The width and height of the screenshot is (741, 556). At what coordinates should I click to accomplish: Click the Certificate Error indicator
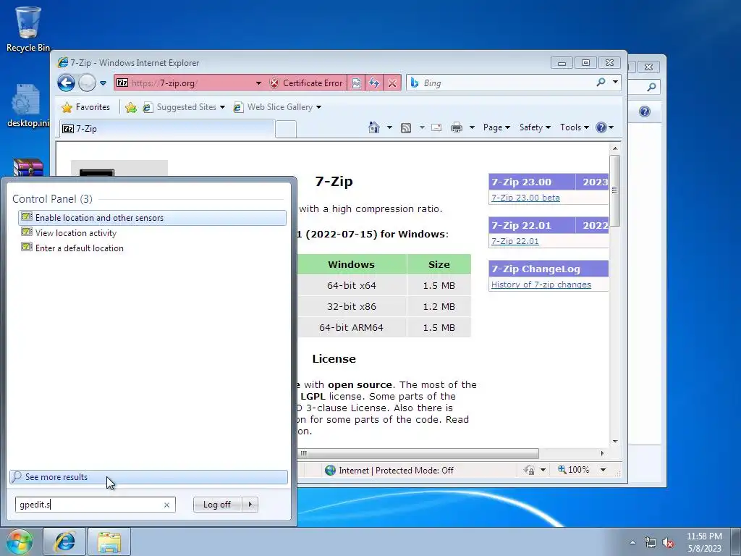[x=306, y=83]
